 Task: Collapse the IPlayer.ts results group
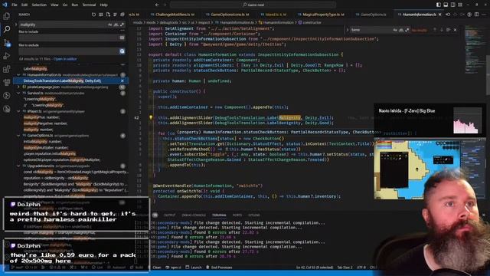tap(18, 111)
